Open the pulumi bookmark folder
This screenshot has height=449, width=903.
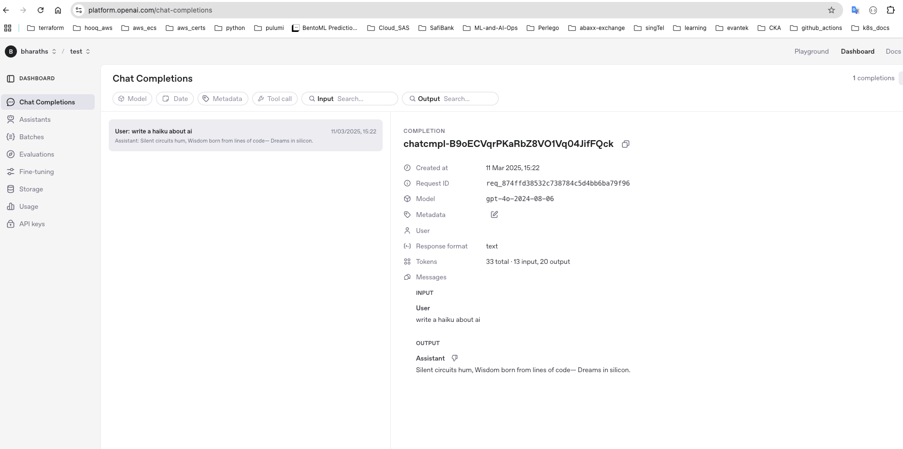(269, 28)
